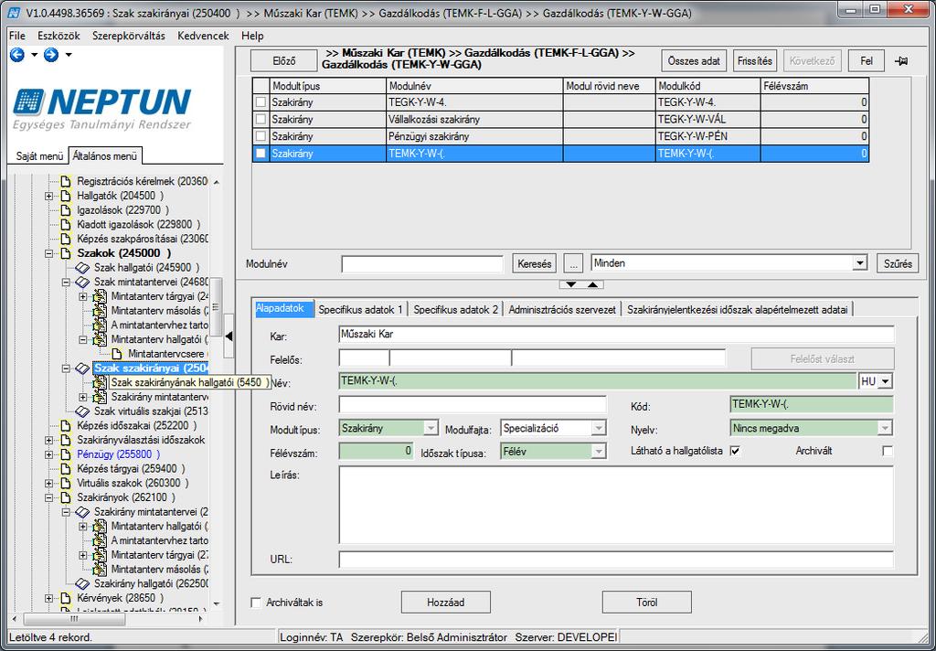
Task: Click the page icon beside Regisztrációs kérelmek
Action: point(67,181)
